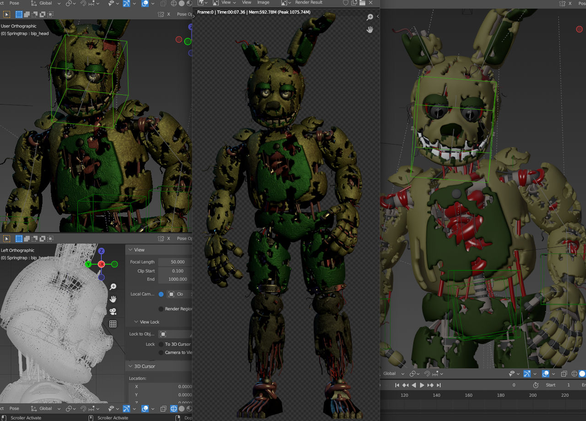The height and width of the screenshot is (421, 586).
Task: Unlink the Render Result with the X button
Action: tap(371, 3)
